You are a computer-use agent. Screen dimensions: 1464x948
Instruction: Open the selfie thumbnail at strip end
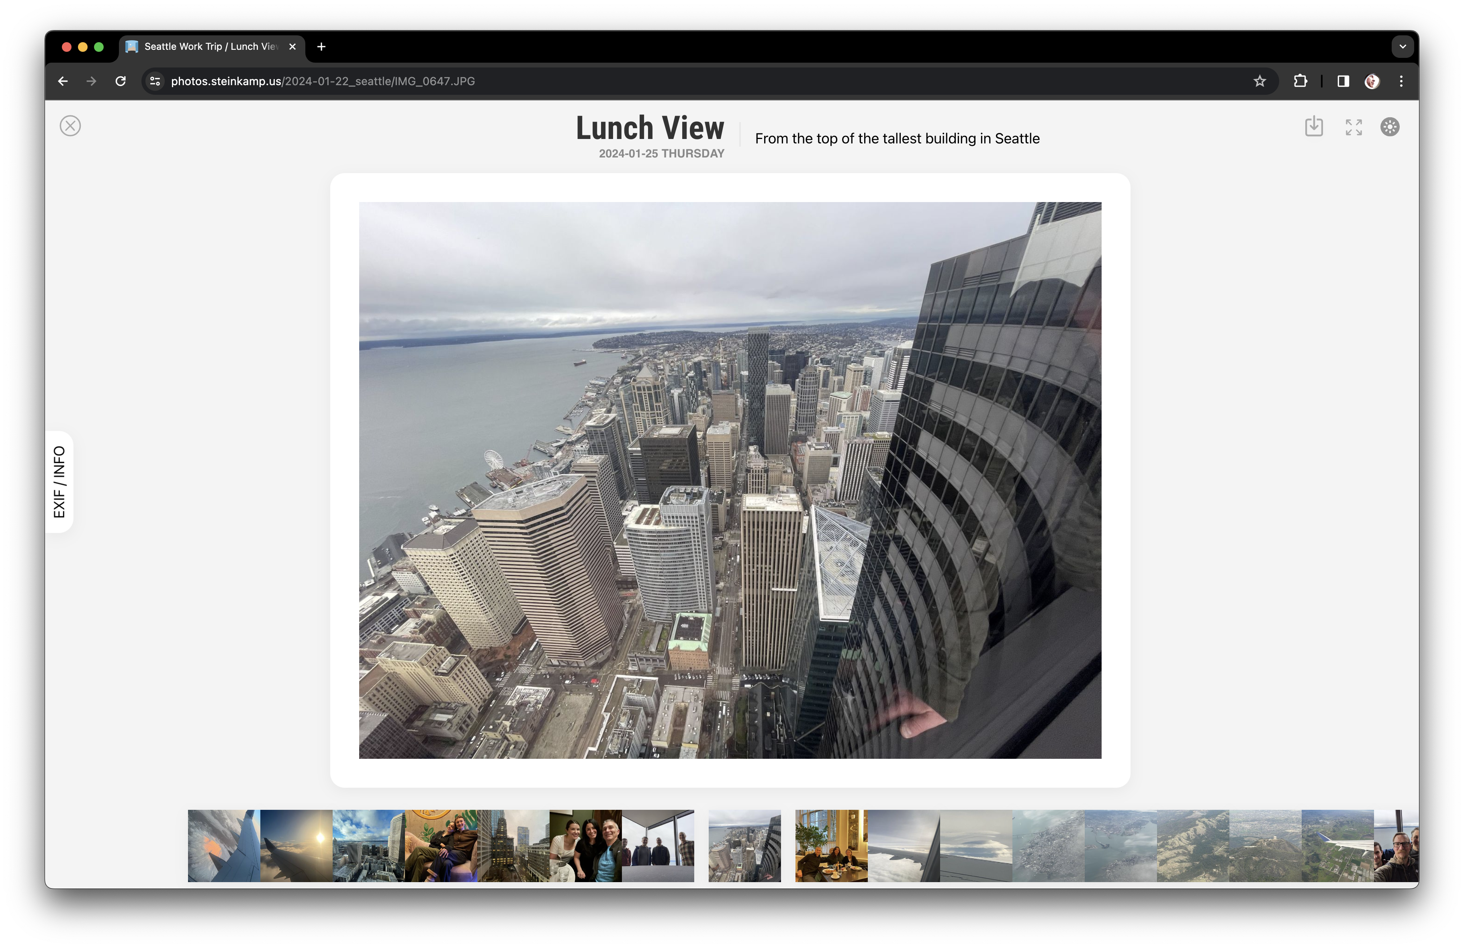click(x=1397, y=846)
